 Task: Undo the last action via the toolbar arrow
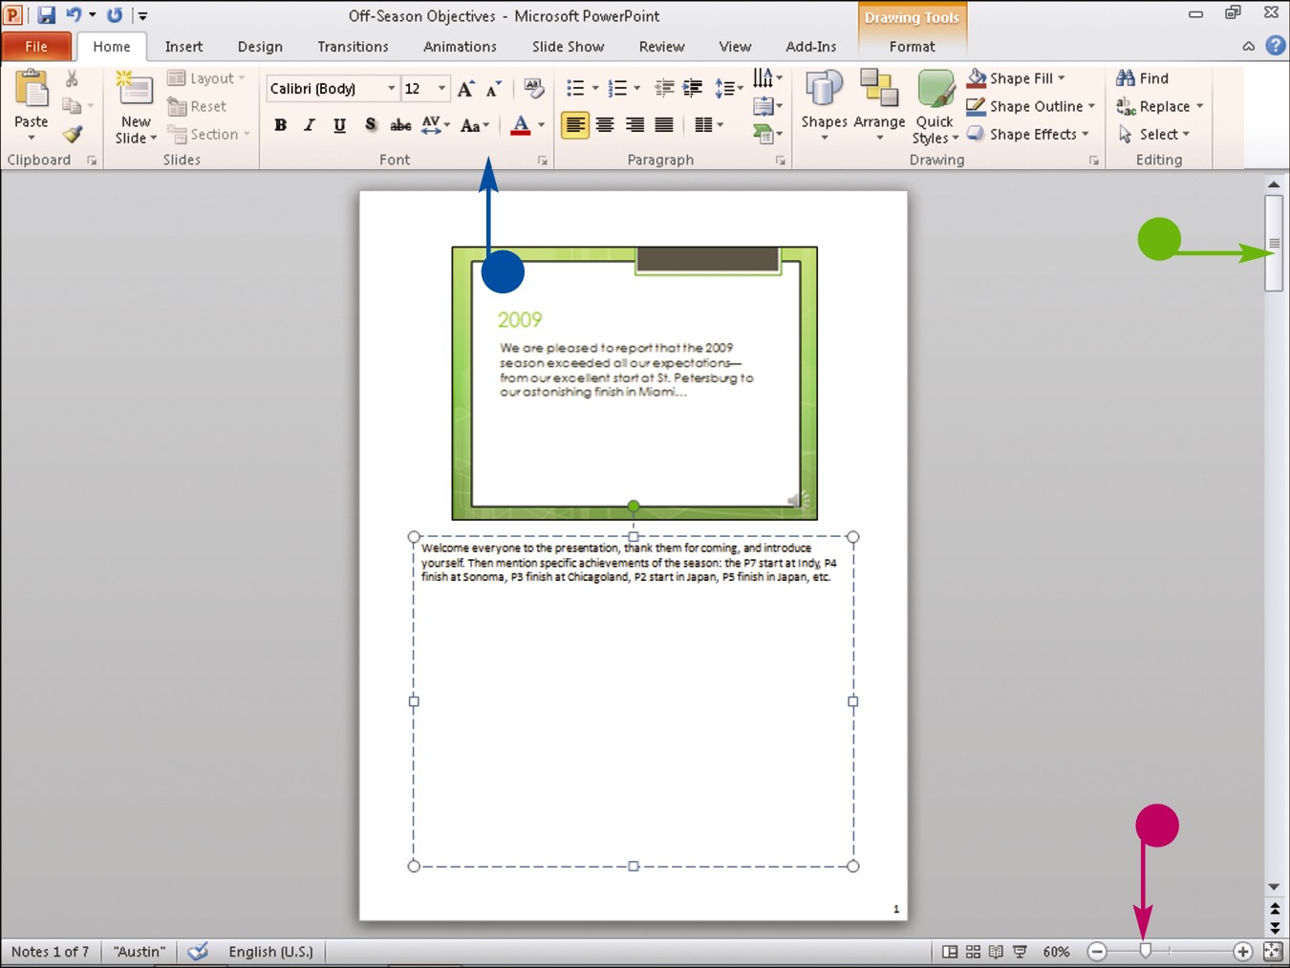click(x=74, y=15)
